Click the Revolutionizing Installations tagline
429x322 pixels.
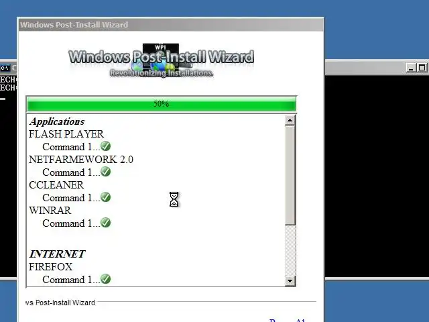[162, 73]
